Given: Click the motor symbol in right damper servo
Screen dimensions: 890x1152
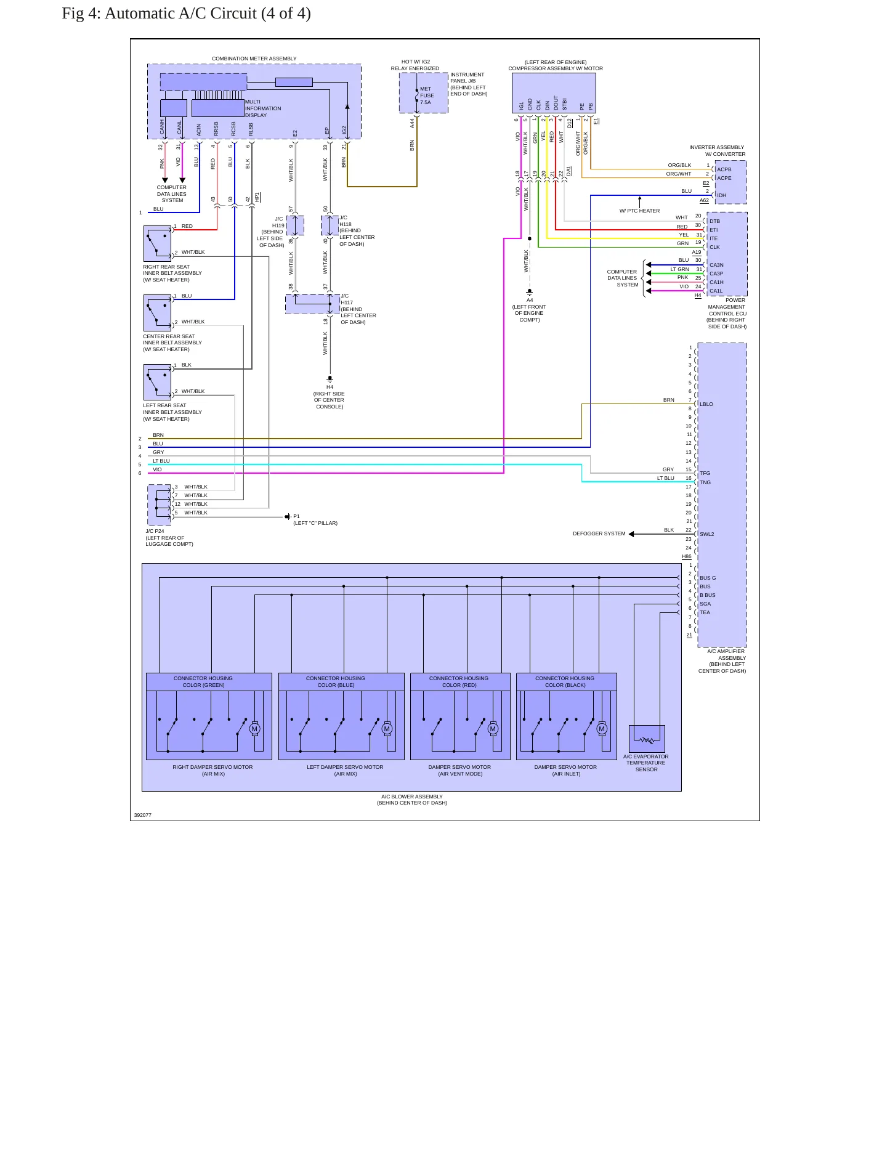Looking at the screenshot, I should 254,729.
